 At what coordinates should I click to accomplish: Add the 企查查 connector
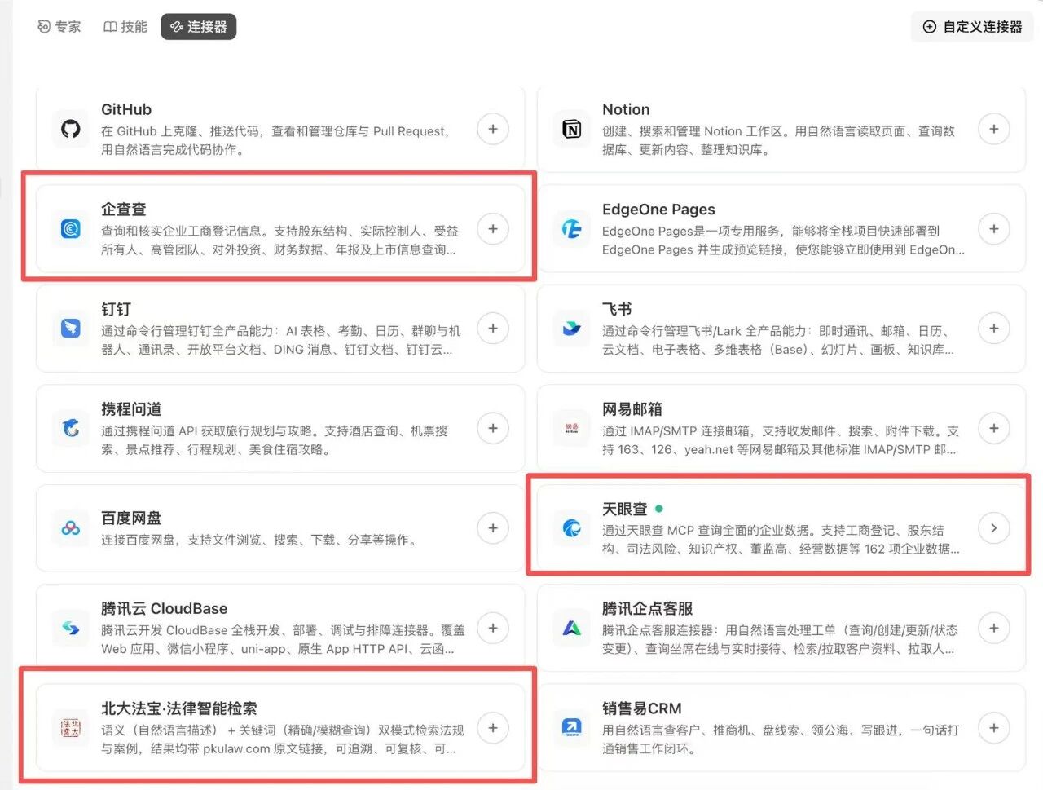point(493,229)
